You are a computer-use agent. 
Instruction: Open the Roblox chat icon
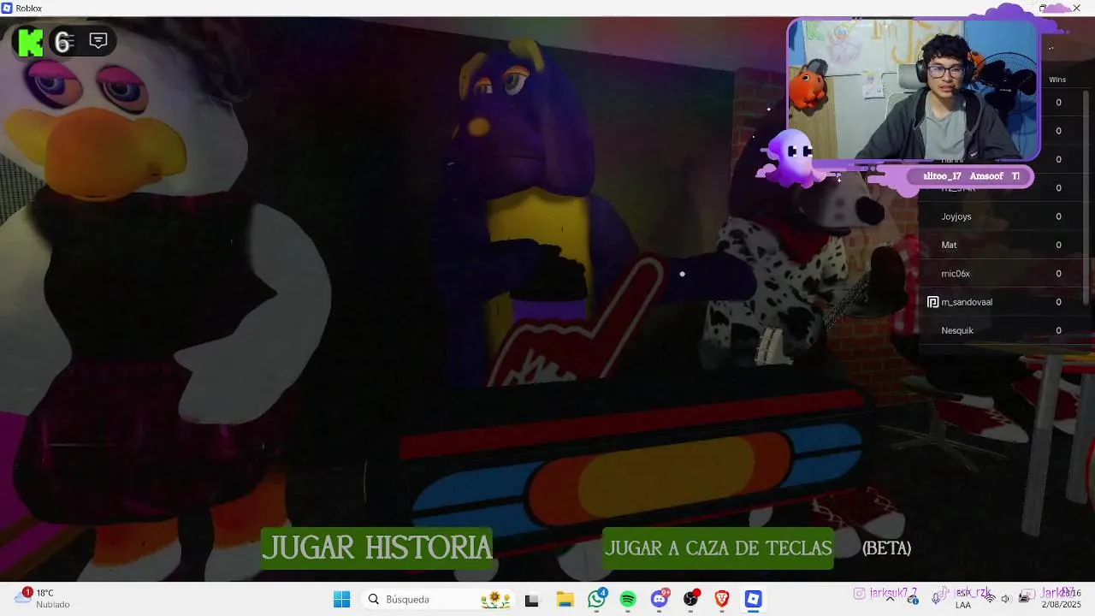pyautogui.click(x=98, y=40)
